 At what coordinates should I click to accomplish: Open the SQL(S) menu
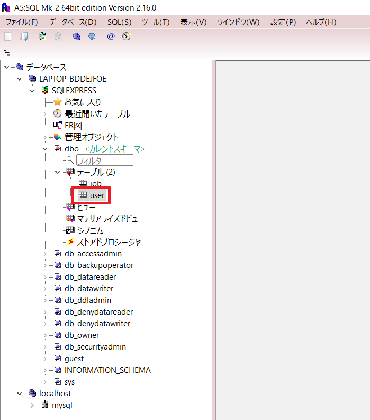click(x=120, y=22)
